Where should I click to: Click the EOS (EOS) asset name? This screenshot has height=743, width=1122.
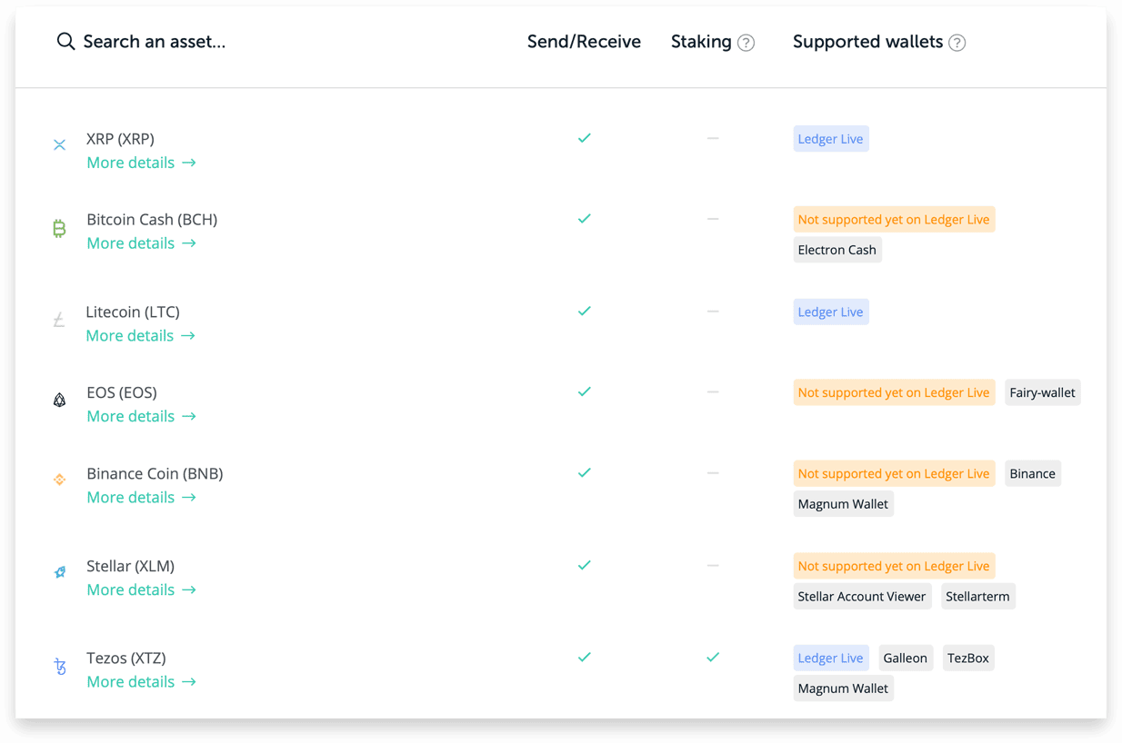(x=122, y=392)
